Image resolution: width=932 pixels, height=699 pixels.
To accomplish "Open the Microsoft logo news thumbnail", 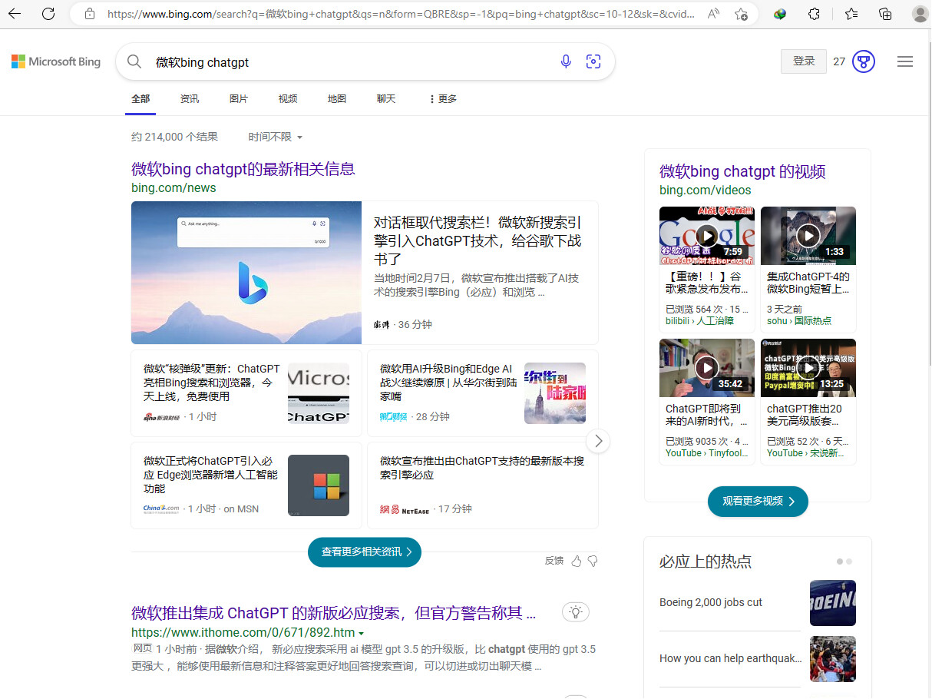I will [319, 485].
